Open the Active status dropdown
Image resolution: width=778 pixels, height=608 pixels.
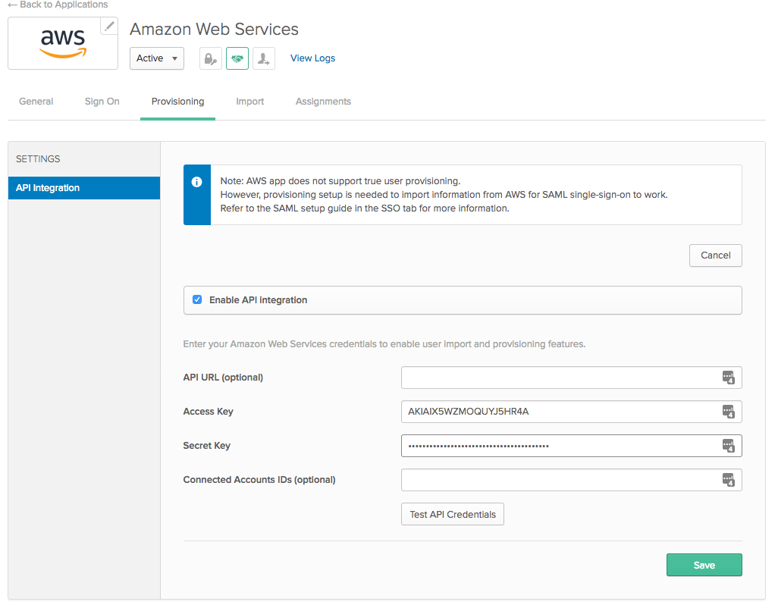coord(157,58)
